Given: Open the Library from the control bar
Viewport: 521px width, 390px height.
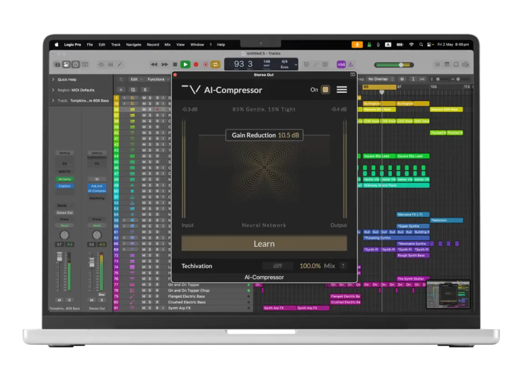Looking at the screenshot, I should (x=57, y=64).
